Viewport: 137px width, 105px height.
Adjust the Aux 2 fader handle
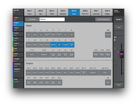[121, 54]
